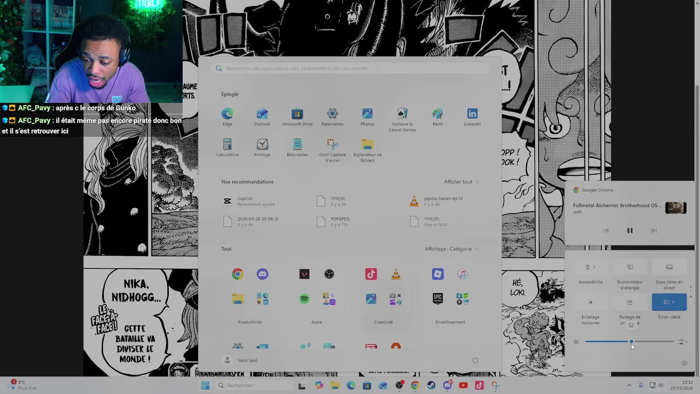700x394 pixels.
Task: Open Créativité category more-apps tile
Action: coord(396,299)
